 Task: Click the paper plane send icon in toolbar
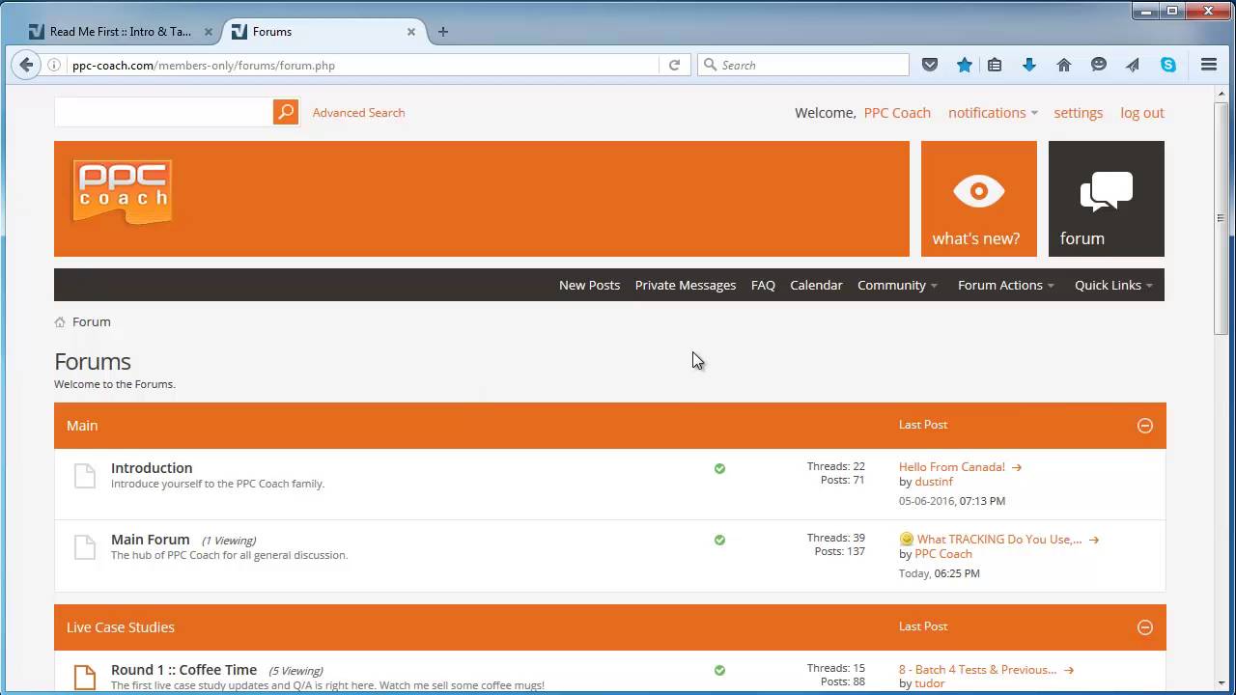(x=1133, y=65)
